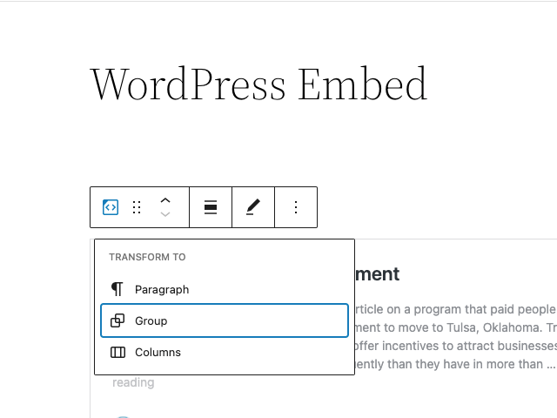Move block up with the up chevron
The image size is (557, 418).
click(165, 200)
